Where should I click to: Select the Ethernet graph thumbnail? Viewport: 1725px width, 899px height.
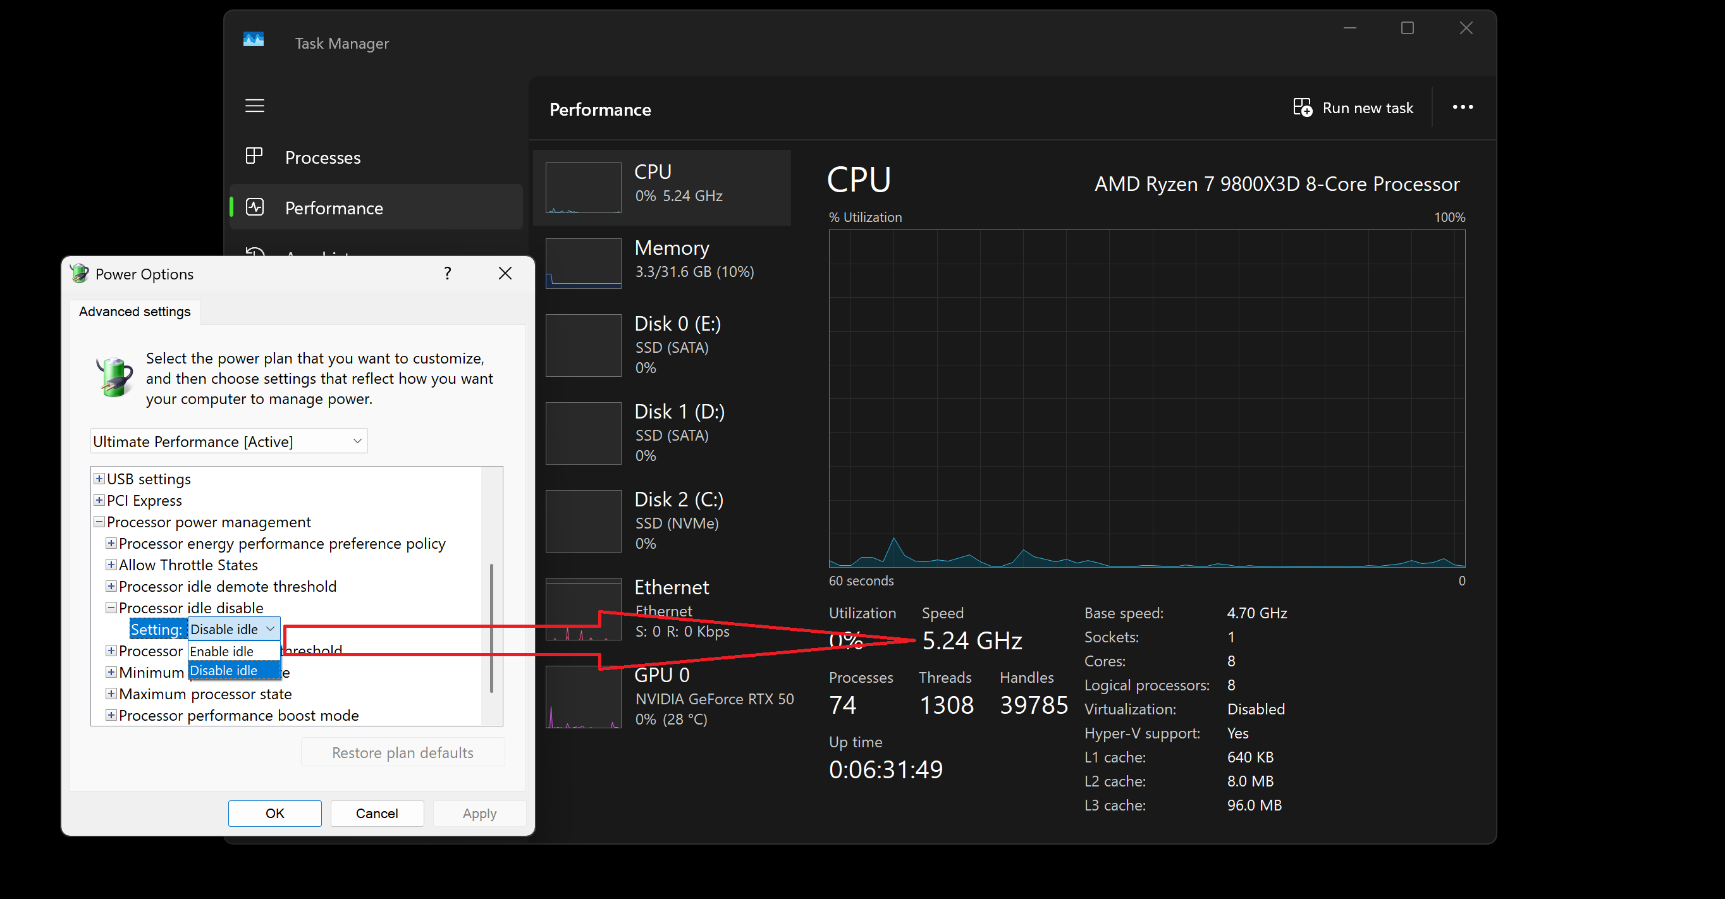coord(583,608)
